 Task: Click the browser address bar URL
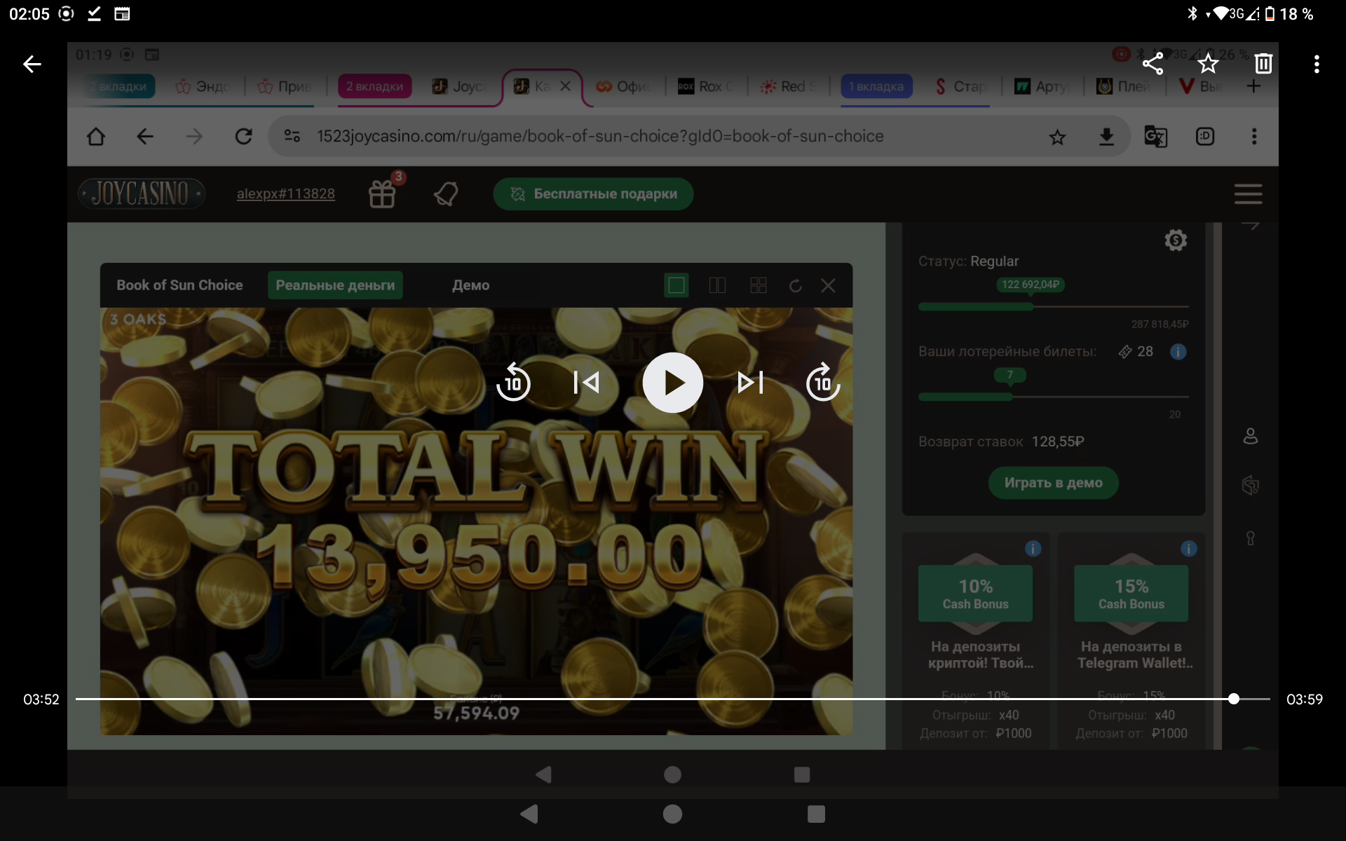point(599,137)
